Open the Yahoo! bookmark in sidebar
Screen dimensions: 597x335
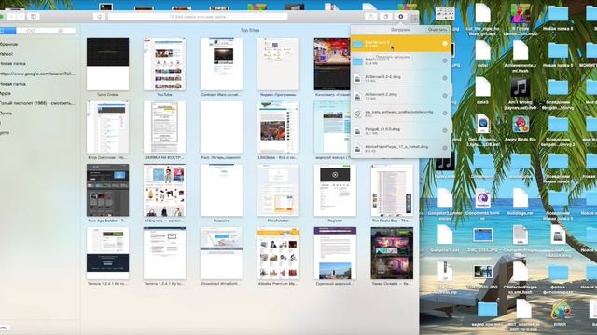[7, 54]
